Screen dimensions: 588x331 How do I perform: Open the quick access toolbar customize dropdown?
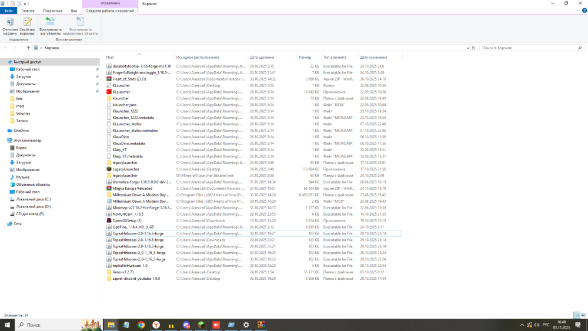(25, 4)
